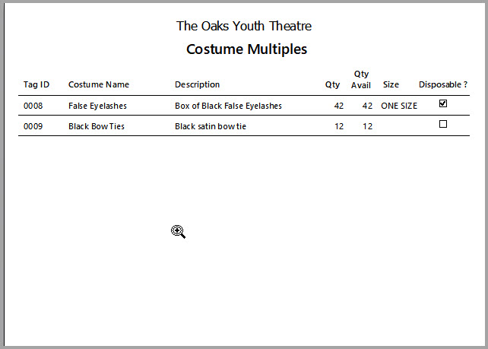Click the Tag ID column header
This screenshot has height=349, width=488.
pyautogui.click(x=36, y=84)
